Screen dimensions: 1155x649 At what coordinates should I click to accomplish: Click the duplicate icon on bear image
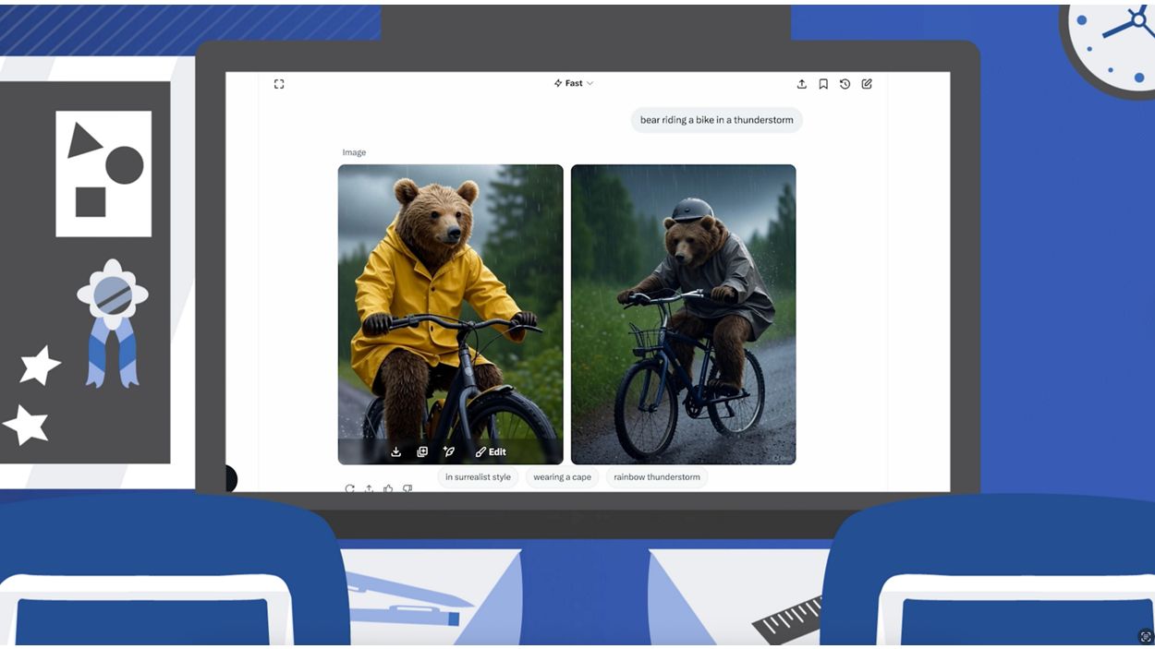[422, 451]
